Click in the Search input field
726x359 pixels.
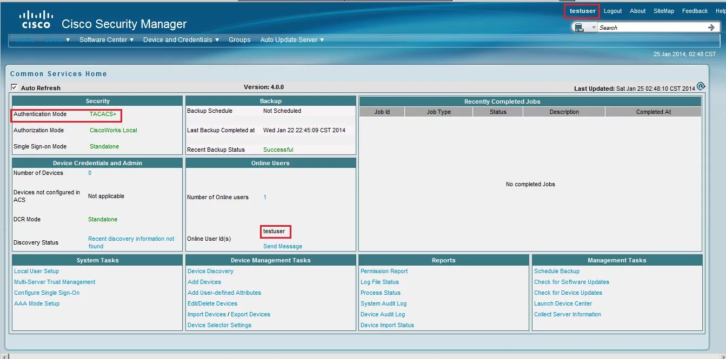point(651,28)
